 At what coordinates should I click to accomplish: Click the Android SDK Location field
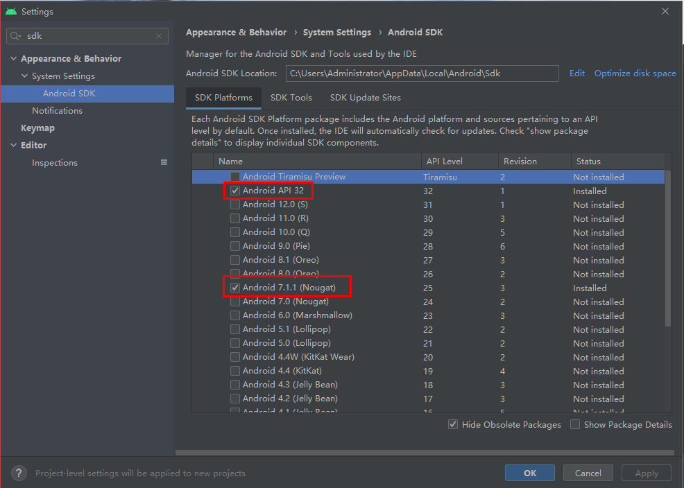tap(422, 73)
